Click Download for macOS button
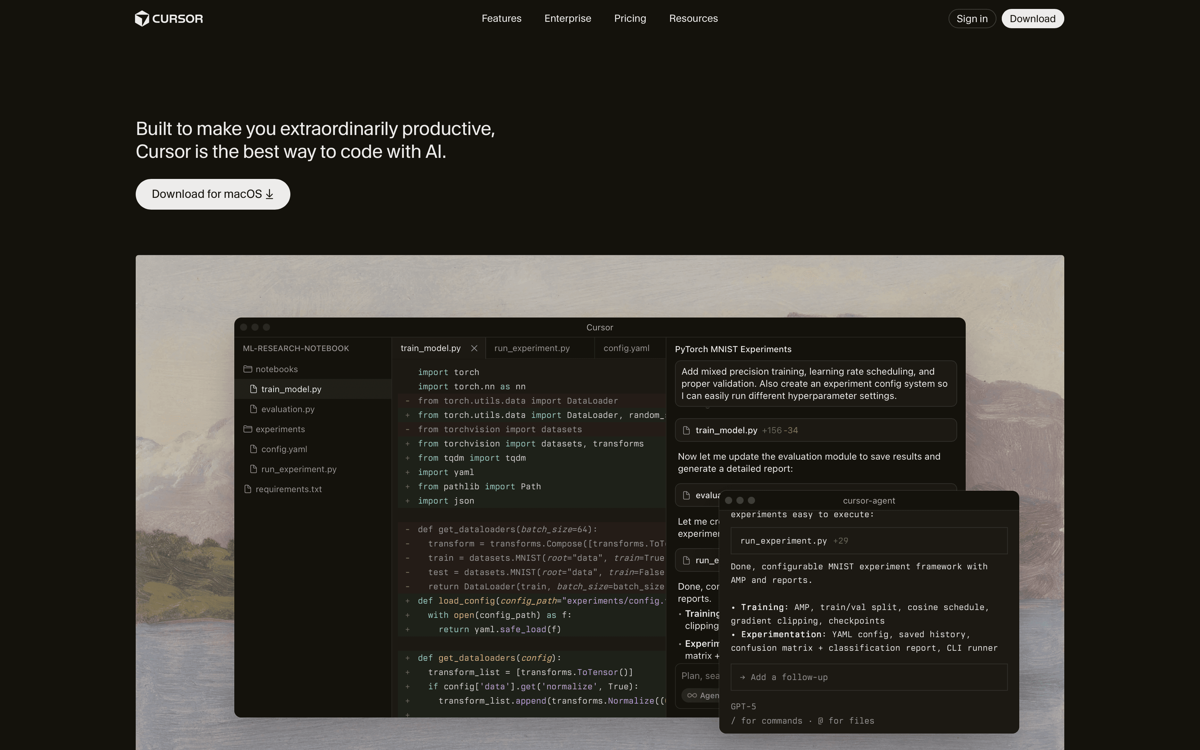 213,194
